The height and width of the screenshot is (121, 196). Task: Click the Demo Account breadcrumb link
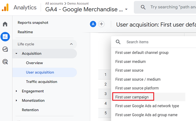click(x=78, y=3)
